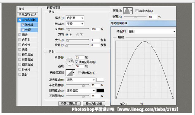Click the 设置为默认值 button
Viewport: 195px width, 115px height.
click(69, 104)
